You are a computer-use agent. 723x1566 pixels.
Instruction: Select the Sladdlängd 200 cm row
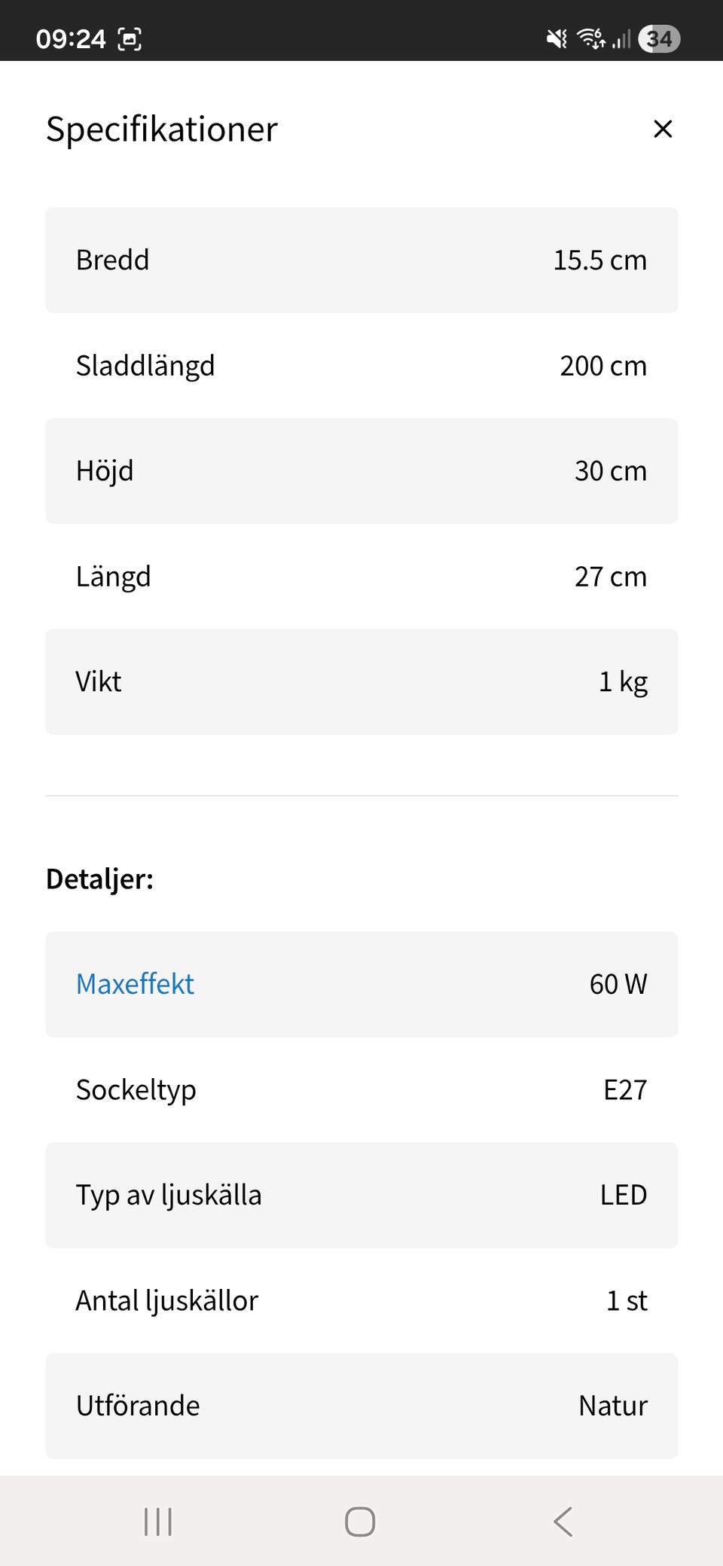(361, 366)
